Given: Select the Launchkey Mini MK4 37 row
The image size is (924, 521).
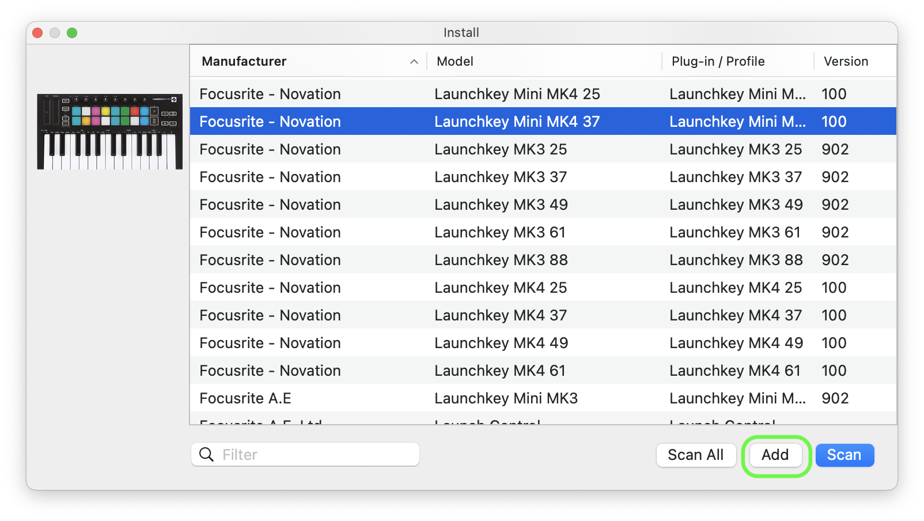Looking at the screenshot, I should tap(543, 121).
